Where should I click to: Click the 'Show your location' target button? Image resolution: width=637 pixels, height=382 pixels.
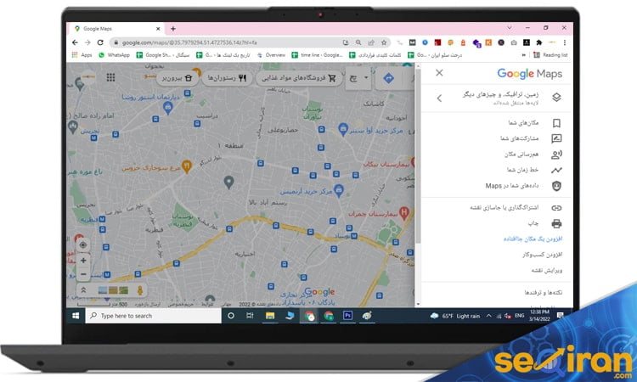pyautogui.click(x=83, y=244)
